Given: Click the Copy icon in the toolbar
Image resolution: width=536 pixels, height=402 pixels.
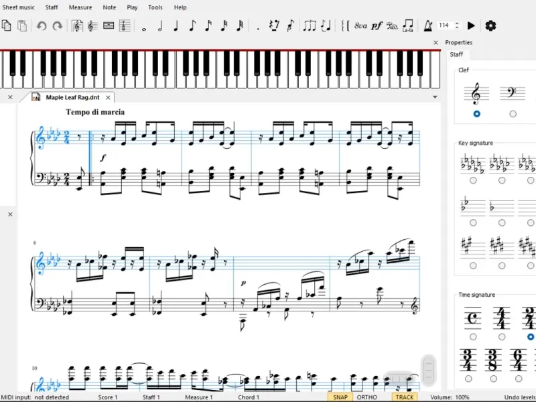Looking at the screenshot, I should click(x=6, y=25).
